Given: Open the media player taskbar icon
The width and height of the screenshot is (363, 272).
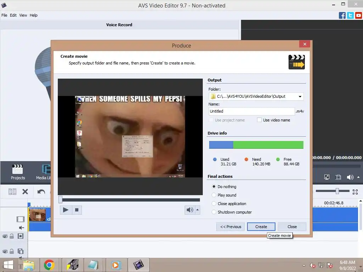Looking at the screenshot, I should coord(116,265).
